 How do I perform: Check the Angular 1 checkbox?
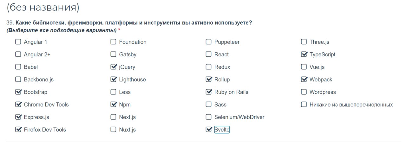click(x=18, y=42)
